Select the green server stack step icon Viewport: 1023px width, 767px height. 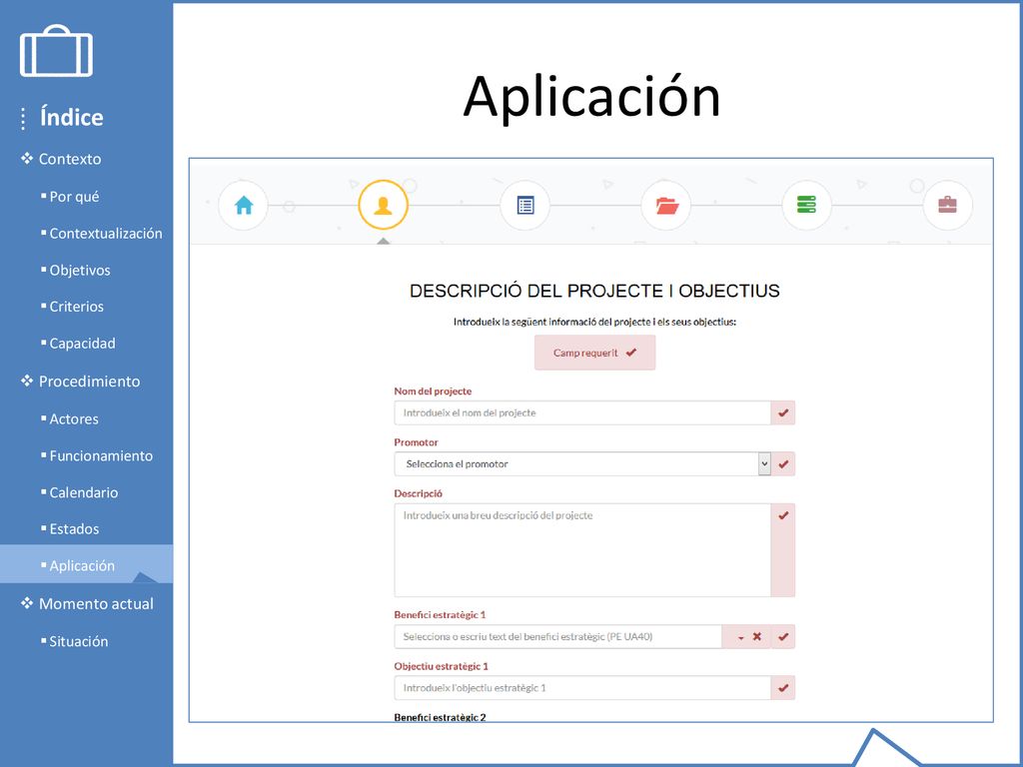pos(806,206)
